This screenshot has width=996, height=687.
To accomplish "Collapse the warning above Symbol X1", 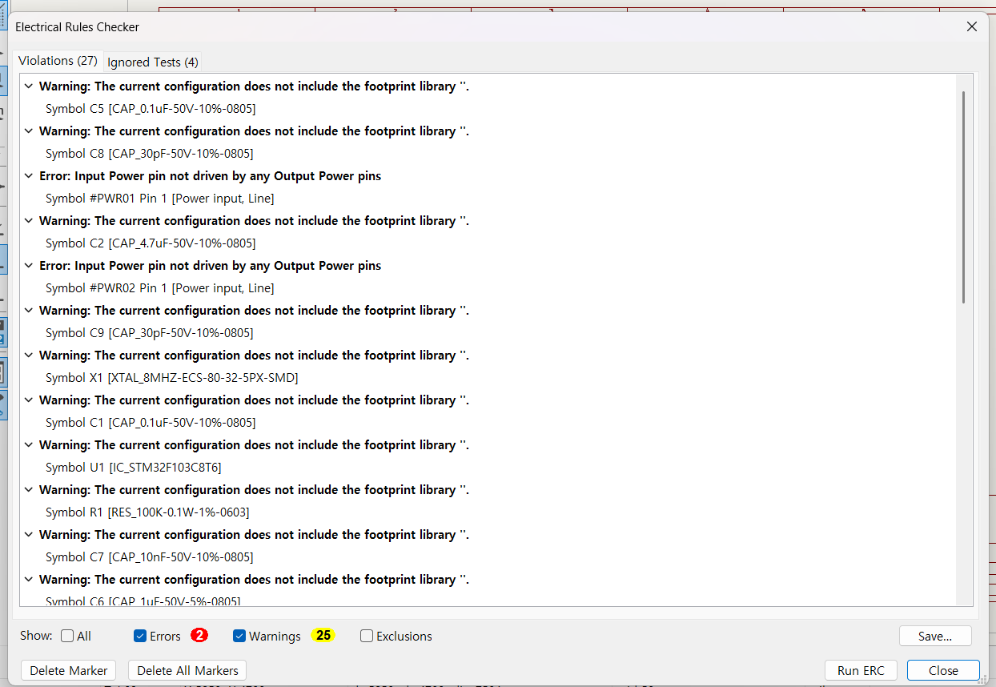I will click(x=29, y=356).
